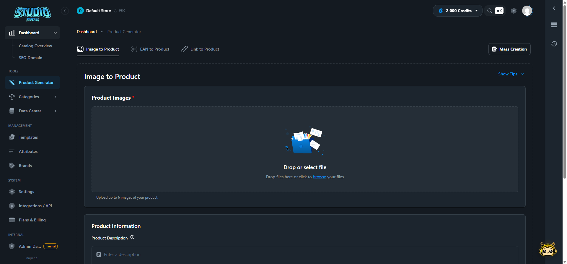Switch to Link to Product tab
Image resolution: width=567 pixels, height=264 pixels.
(200, 49)
